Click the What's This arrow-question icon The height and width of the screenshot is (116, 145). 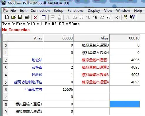(132, 17)
